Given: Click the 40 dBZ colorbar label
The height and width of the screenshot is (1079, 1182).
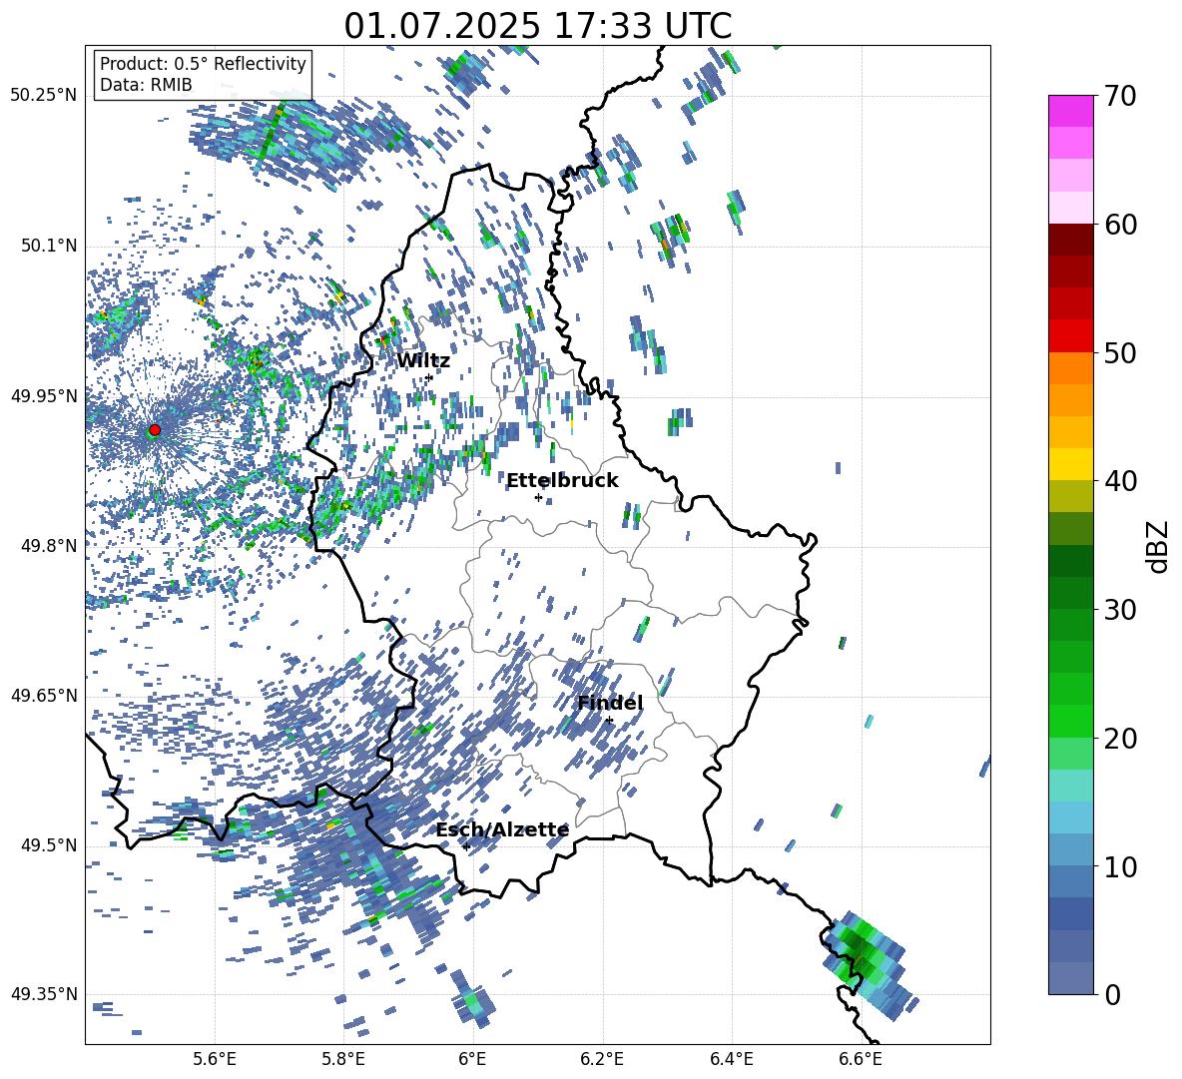Looking at the screenshot, I should click(1119, 481).
